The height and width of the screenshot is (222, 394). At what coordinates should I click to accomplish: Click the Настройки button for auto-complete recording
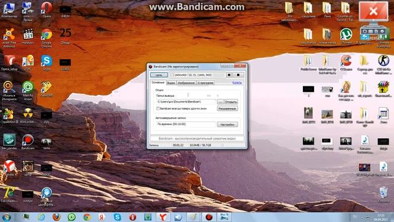tap(227, 125)
